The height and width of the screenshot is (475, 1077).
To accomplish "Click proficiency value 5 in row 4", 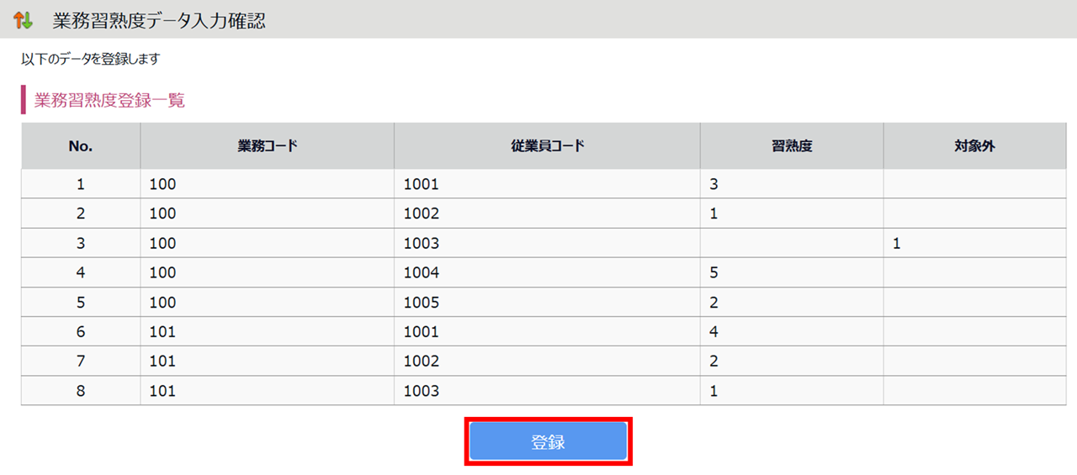I will pos(714,273).
